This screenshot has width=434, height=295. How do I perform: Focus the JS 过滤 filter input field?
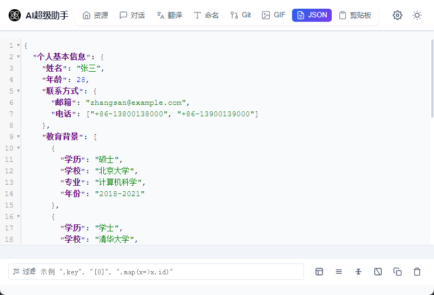click(156, 272)
